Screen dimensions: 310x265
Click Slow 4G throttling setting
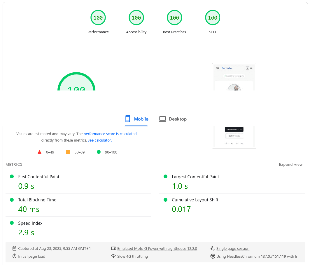coord(132,257)
